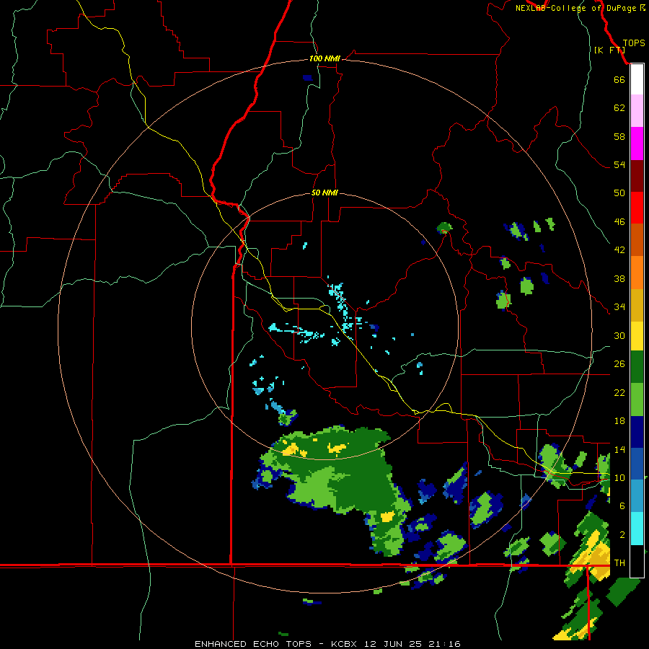The height and width of the screenshot is (649, 649).
Task: Click the "34" legend value
Action: pos(619,307)
